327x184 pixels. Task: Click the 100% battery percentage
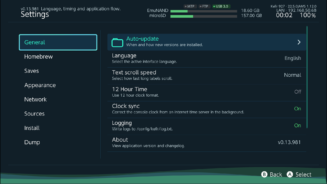click(308, 15)
